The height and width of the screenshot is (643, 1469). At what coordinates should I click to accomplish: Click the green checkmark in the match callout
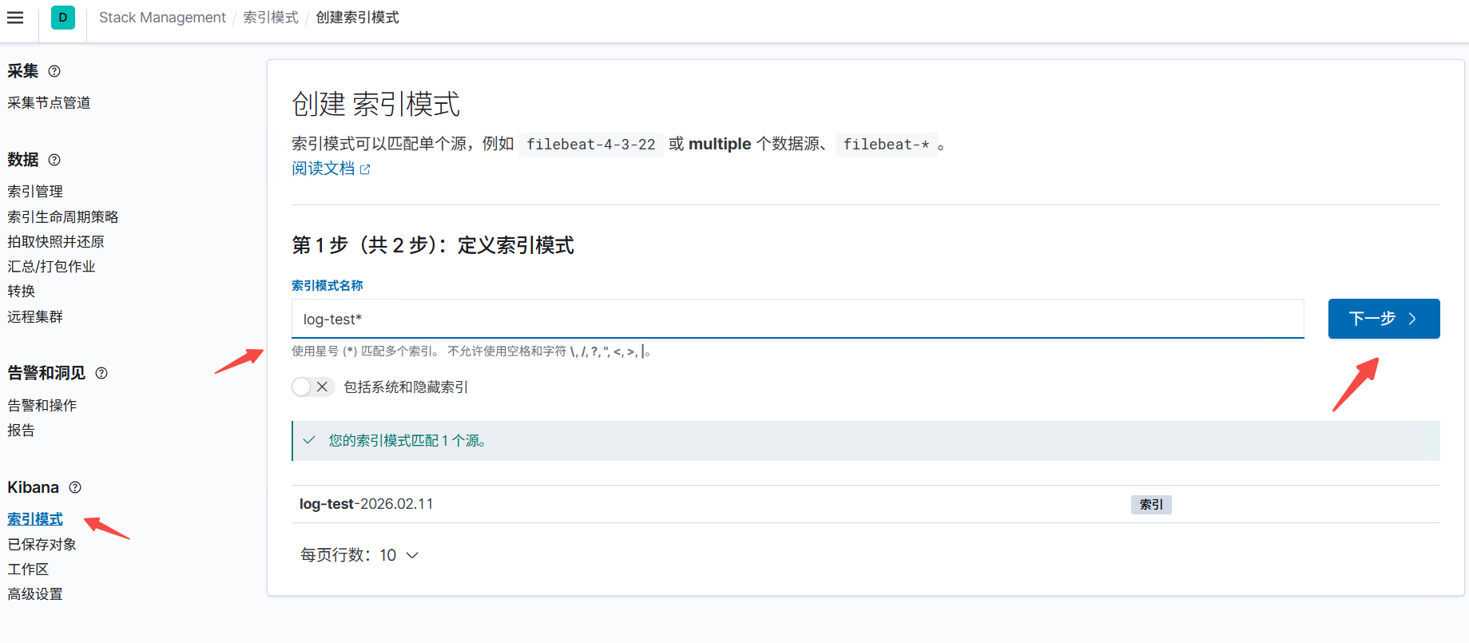(309, 440)
